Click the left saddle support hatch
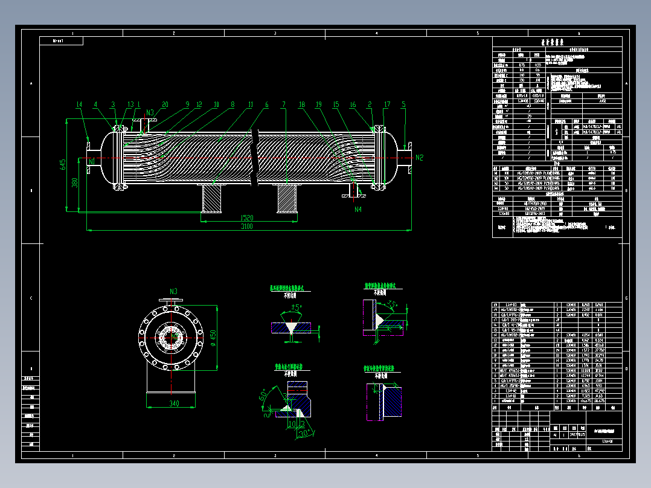The width and height of the screenshot is (651, 488). pyautogui.click(x=212, y=199)
